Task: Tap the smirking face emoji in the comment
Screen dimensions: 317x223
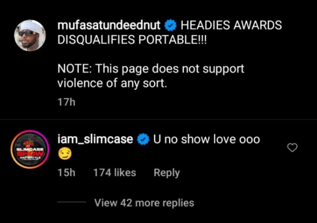Action: pyautogui.click(x=64, y=153)
